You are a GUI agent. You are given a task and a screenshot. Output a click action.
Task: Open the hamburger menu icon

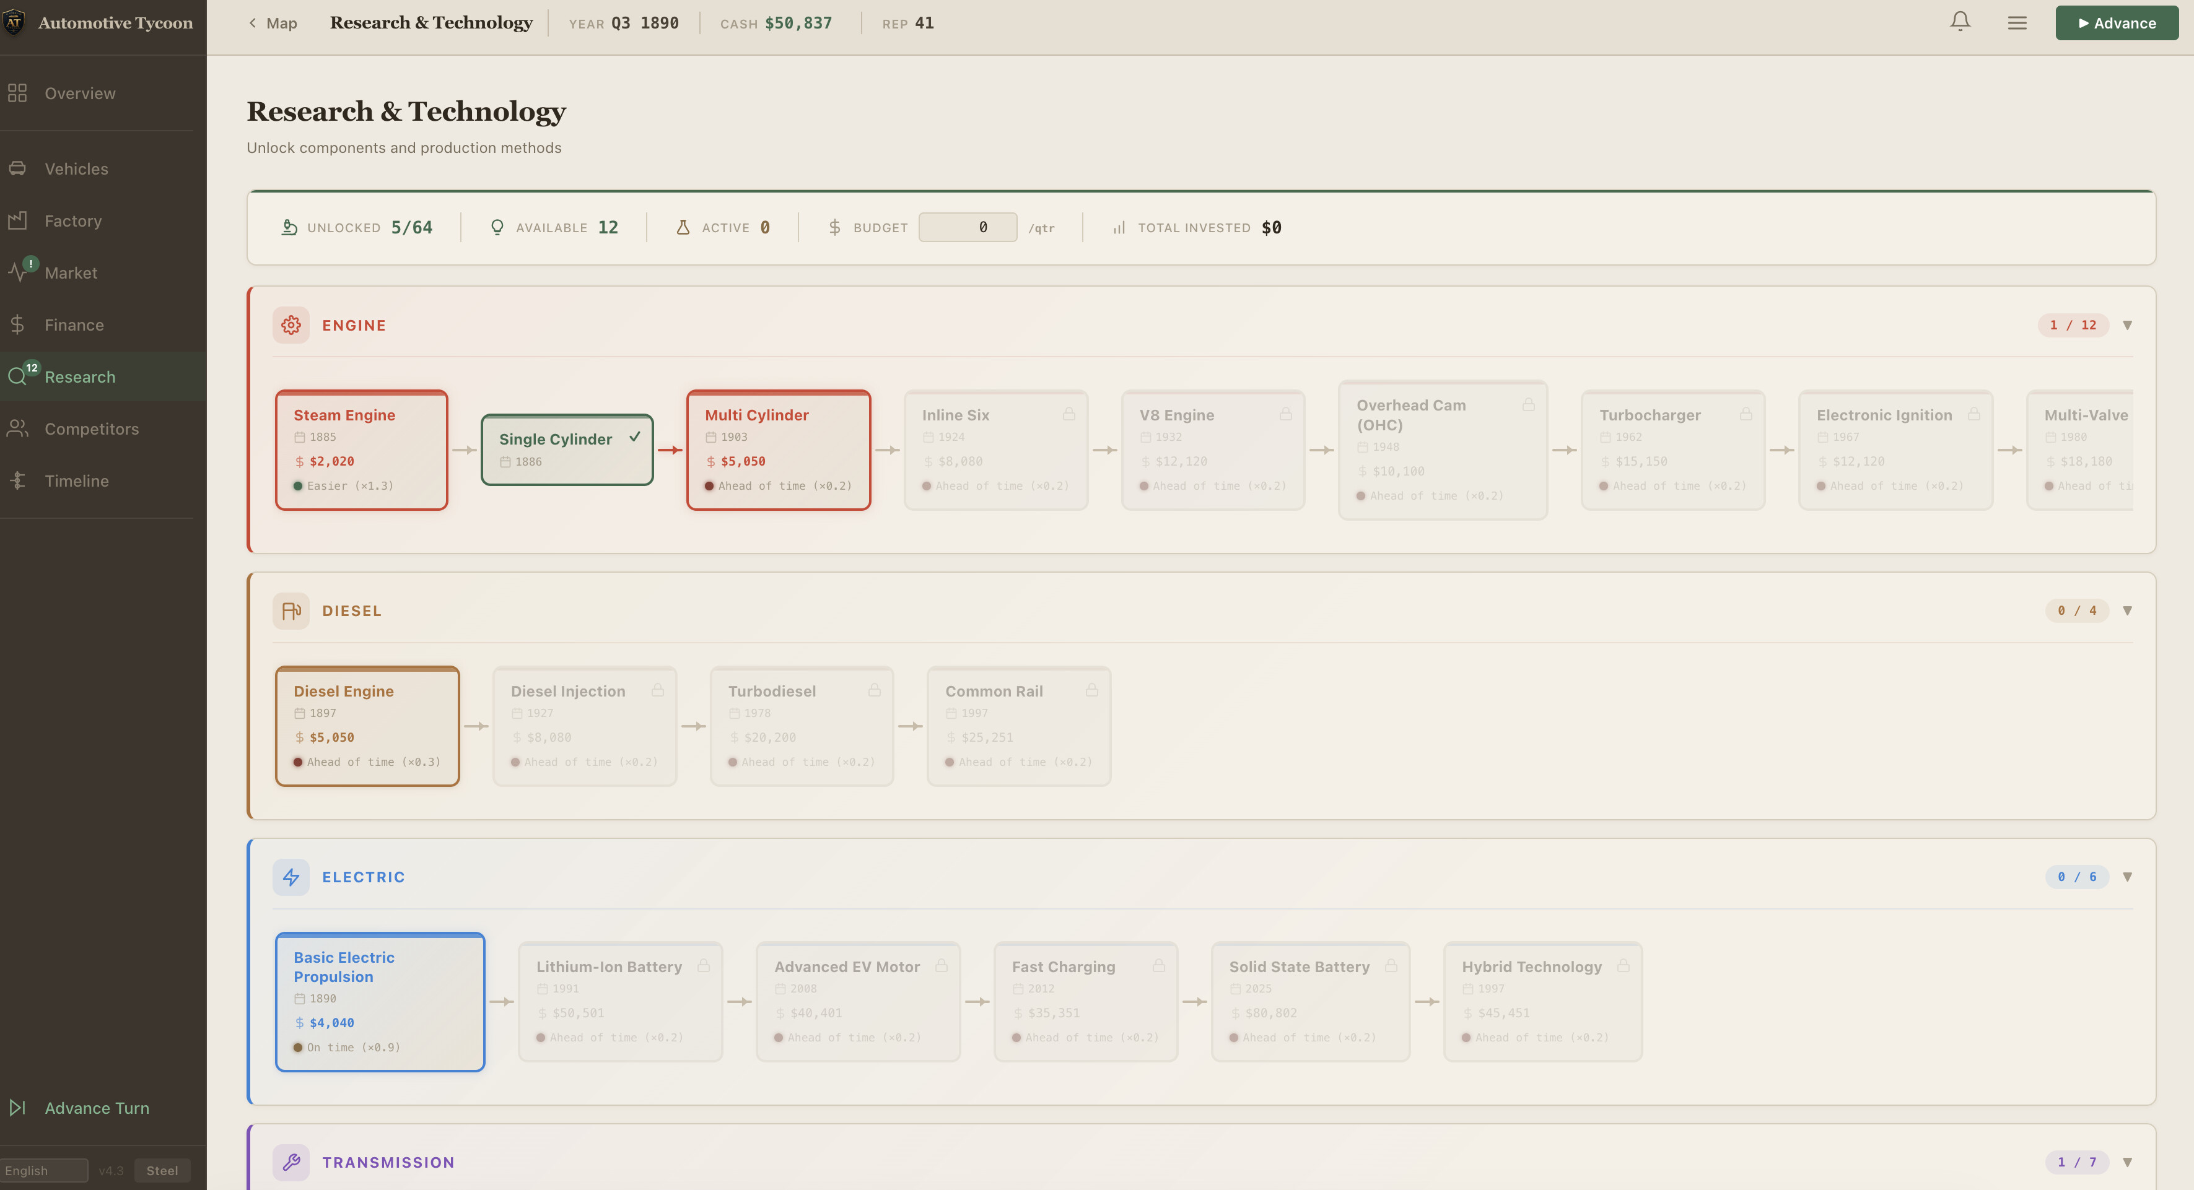tap(2017, 23)
